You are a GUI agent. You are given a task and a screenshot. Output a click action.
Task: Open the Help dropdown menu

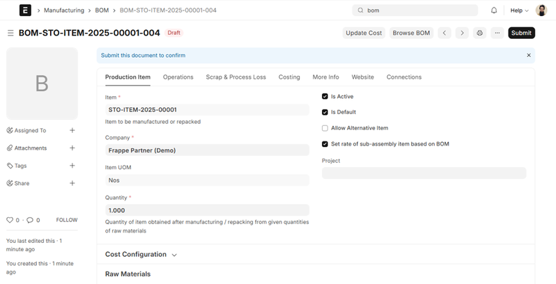[x=519, y=10]
